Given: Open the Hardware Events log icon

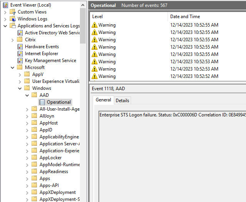Looking at the screenshot, I should 20,47.
